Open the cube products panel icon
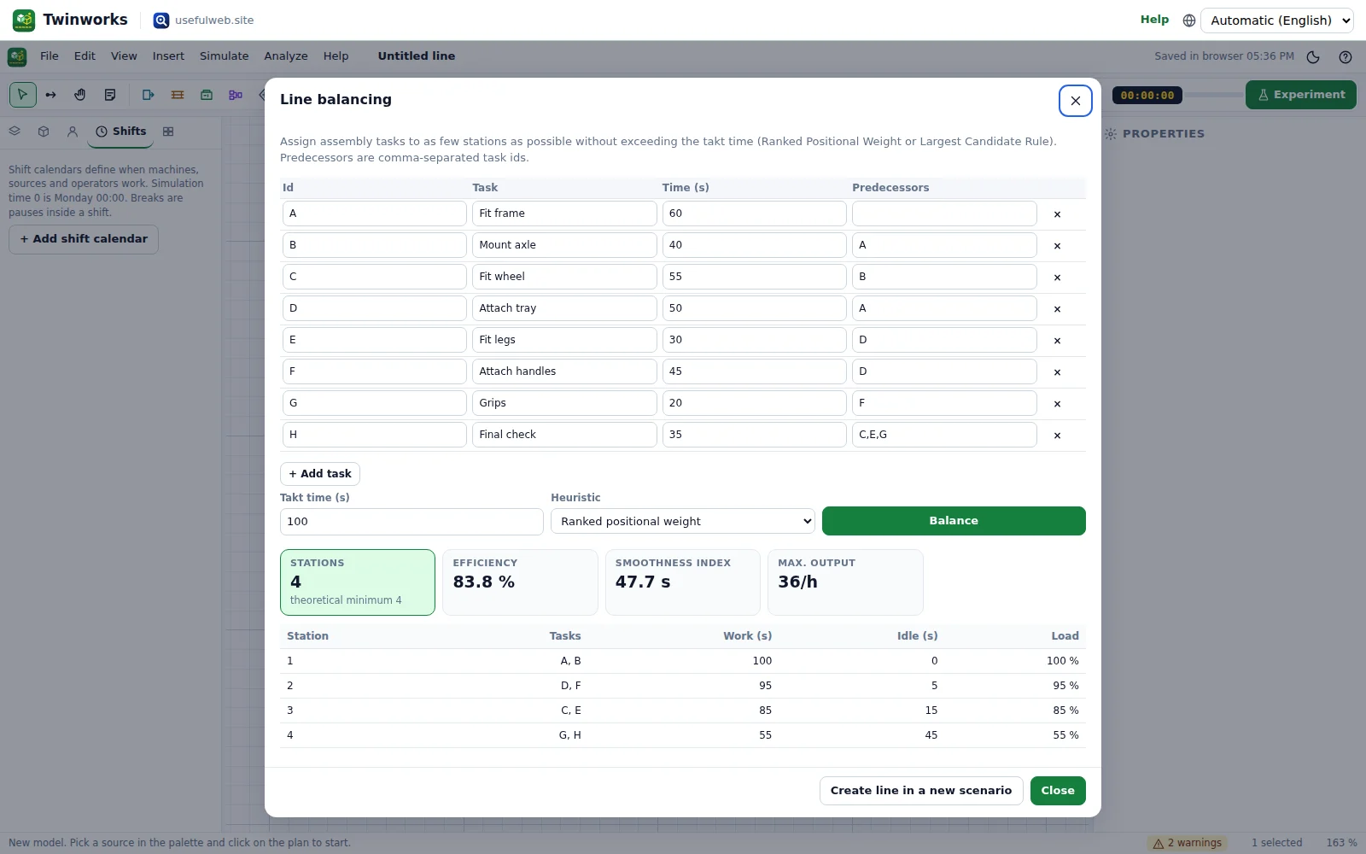 [x=44, y=132]
